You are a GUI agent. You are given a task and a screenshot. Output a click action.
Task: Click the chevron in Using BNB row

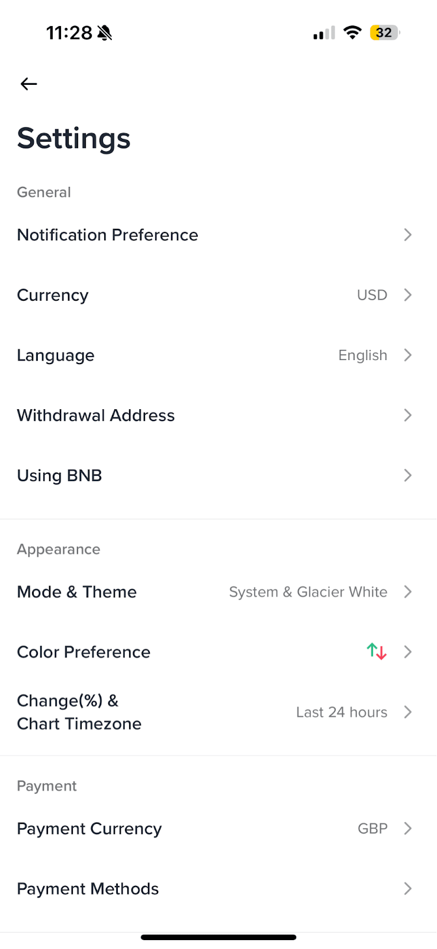(x=407, y=475)
